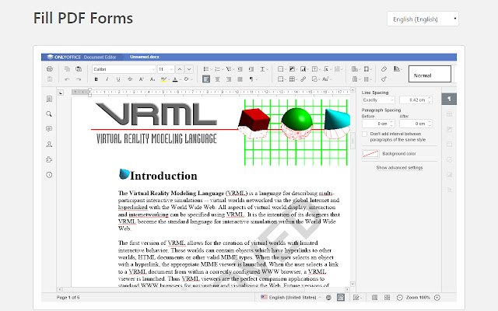Open the Exactly line spacing dropdown
This screenshot has width=498, height=311.
point(378,100)
